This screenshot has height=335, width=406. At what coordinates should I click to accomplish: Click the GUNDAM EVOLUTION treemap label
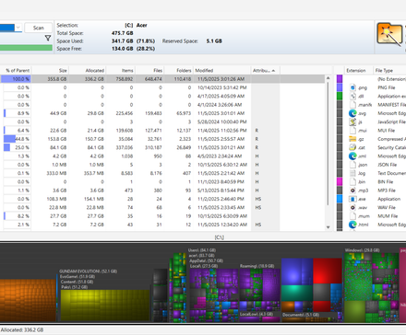[x=88, y=271]
